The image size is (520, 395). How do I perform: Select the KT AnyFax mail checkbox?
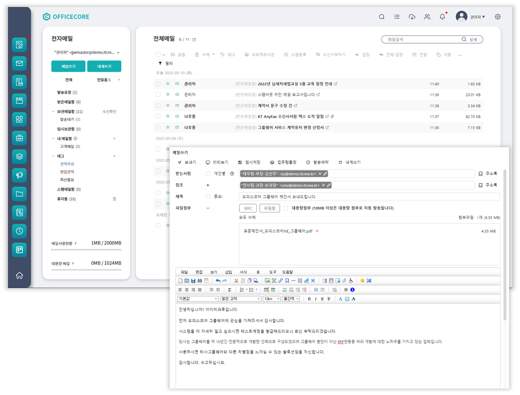pyautogui.click(x=158, y=116)
